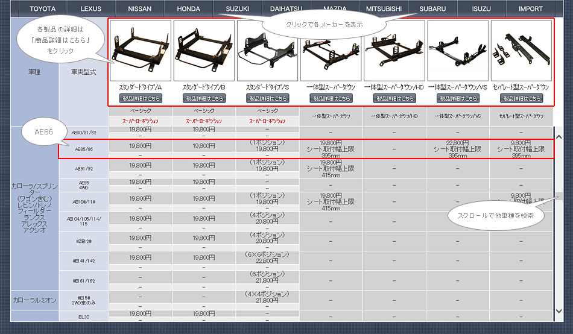Click the 22,800円 price in AE85/86 row
Screen dimensions: 573x334
point(458,143)
